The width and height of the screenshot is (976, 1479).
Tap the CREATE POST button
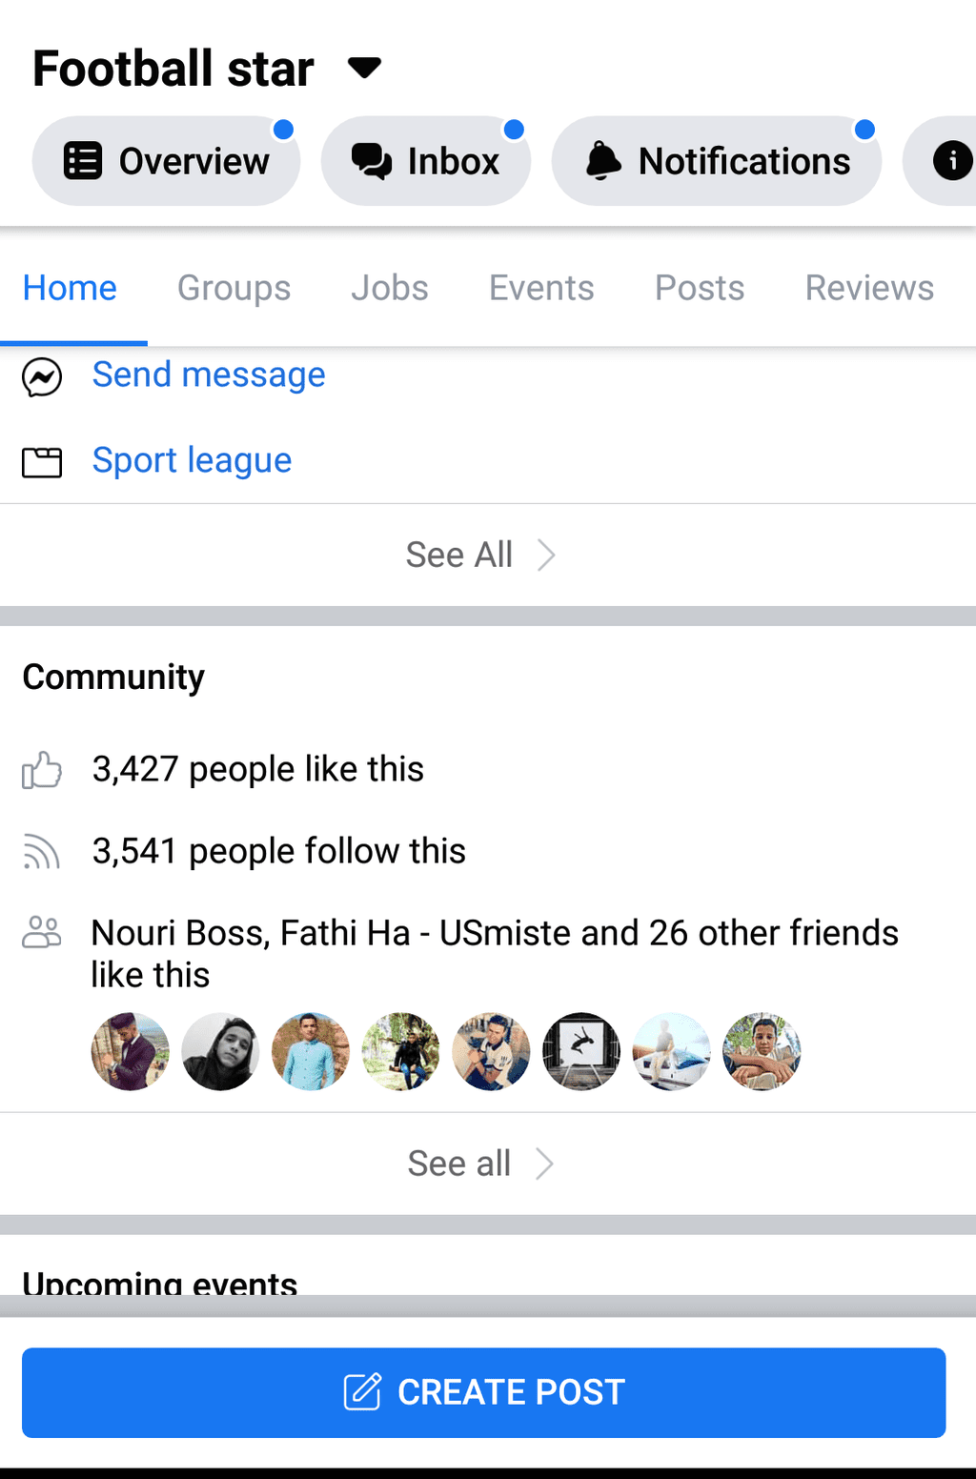(484, 1392)
